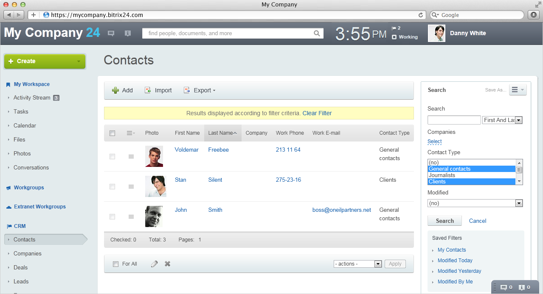Viewport: 543px width, 294px height.
Task: Open the Leads sidebar item
Action: click(21, 281)
